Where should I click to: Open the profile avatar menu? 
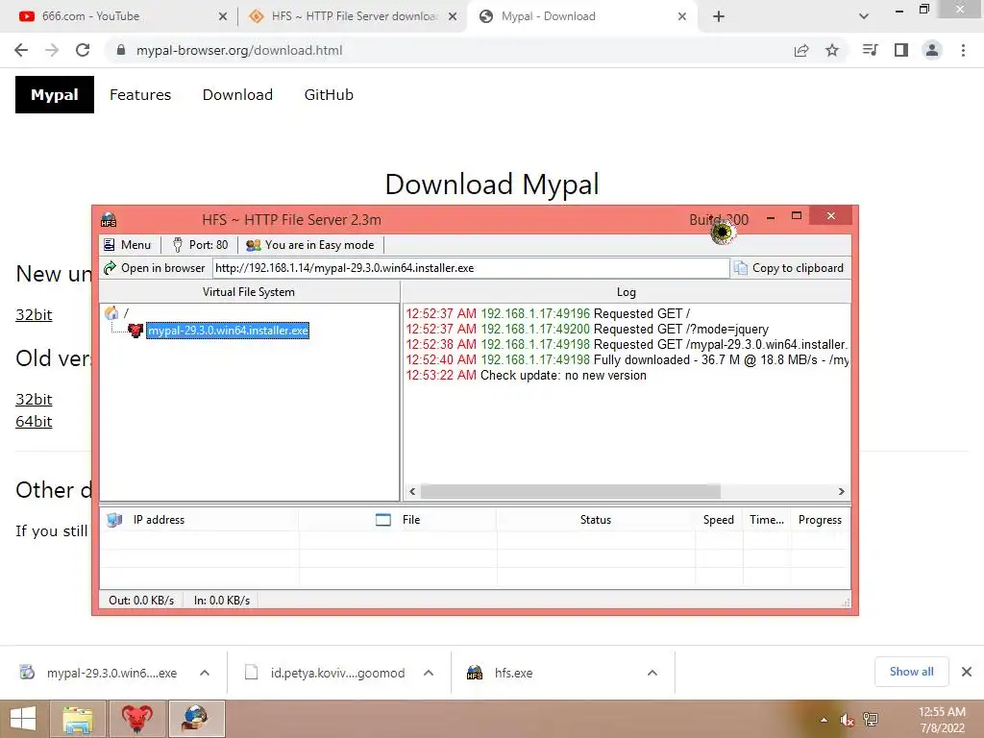932,50
